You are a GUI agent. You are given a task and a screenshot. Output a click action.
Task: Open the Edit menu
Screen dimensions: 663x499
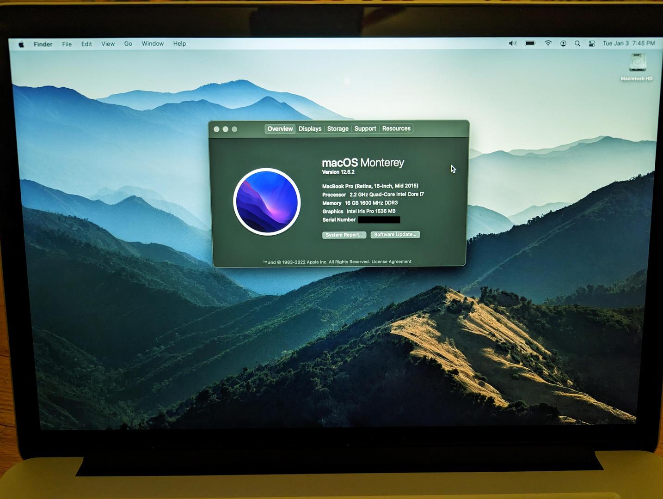pos(86,44)
